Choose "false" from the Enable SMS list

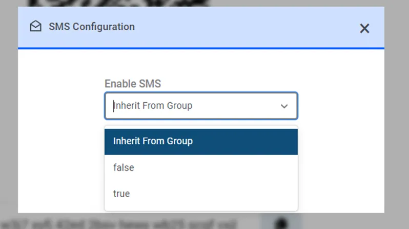click(x=124, y=167)
